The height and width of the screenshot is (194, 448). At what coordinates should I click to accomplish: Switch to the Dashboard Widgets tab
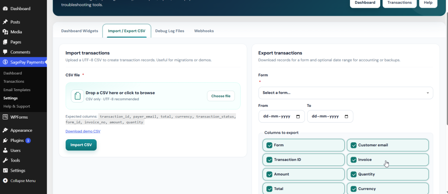[80, 31]
